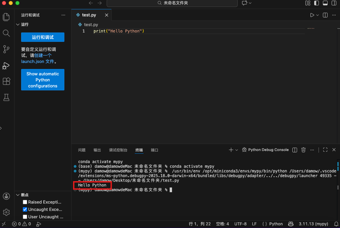Open the Source Control view icon
Screen dimensions: 340x228
point(6,49)
